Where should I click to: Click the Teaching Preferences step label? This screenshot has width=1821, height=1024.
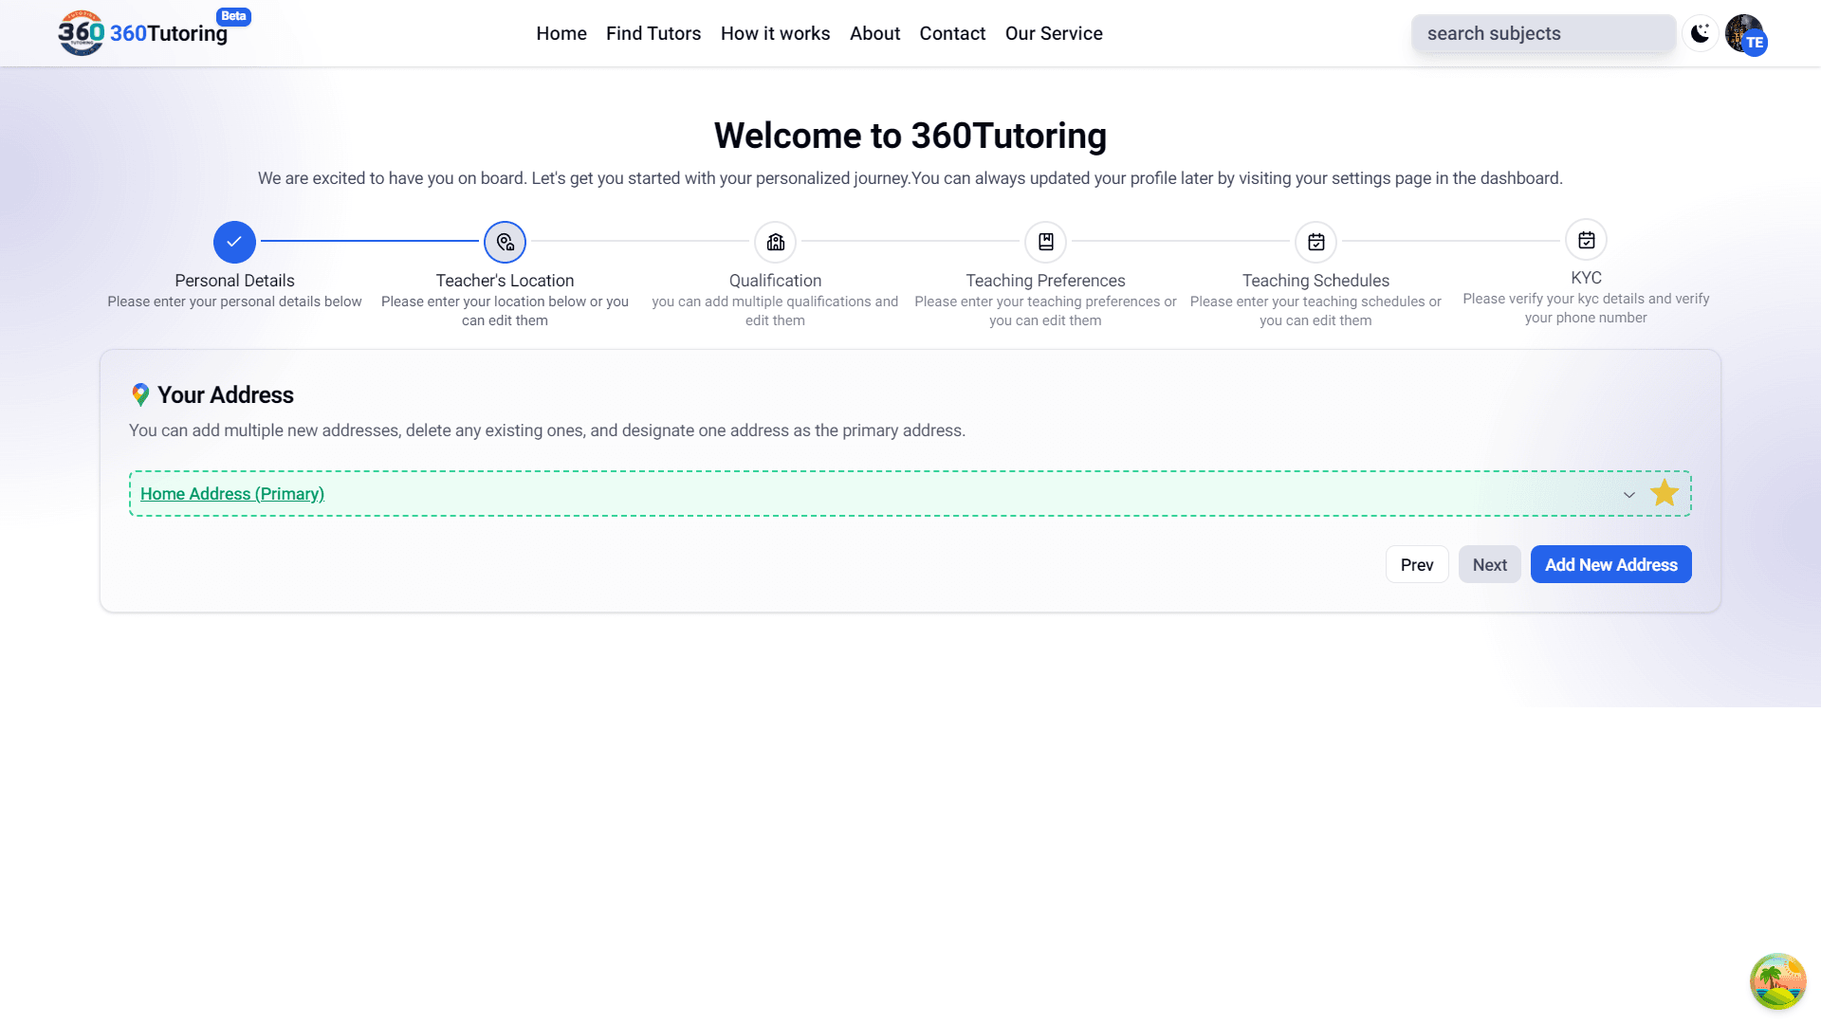(1045, 281)
